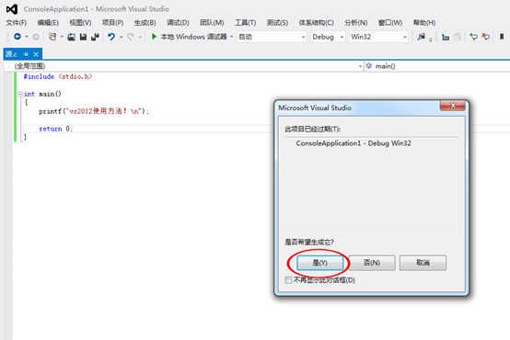The width and height of the screenshot is (510, 340).
Task: Click the navigate forward icon
Action: [36, 37]
